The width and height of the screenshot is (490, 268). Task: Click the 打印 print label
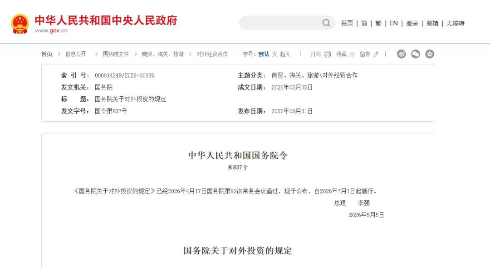coord(316,54)
